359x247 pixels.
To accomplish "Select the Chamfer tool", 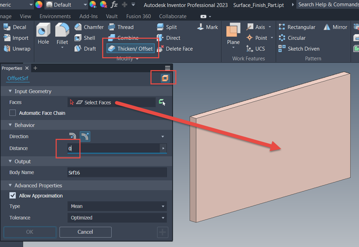I will tap(89, 27).
